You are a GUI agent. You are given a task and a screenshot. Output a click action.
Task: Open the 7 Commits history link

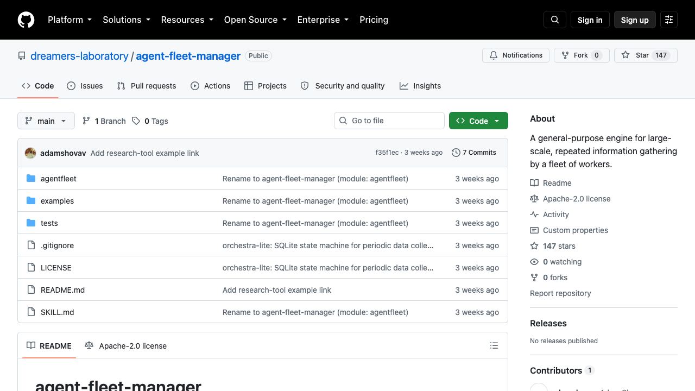pyautogui.click(x=474, y=153)
